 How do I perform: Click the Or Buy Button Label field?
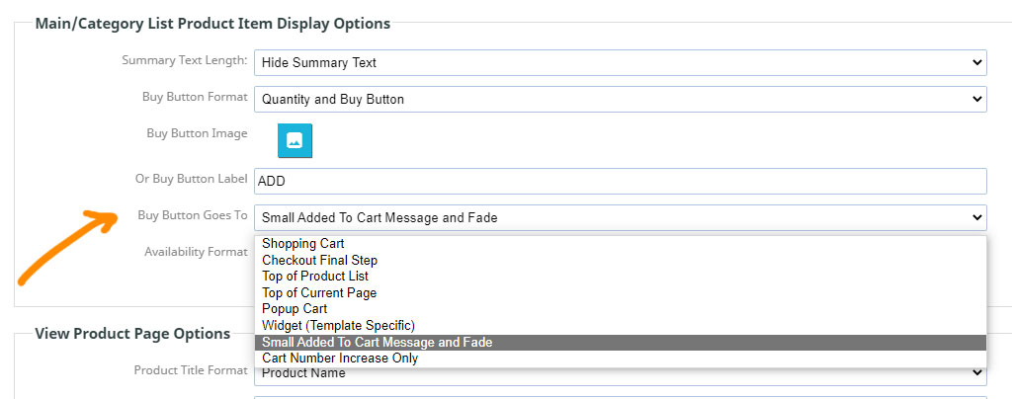pyautogui.click(x=621, y=181)
